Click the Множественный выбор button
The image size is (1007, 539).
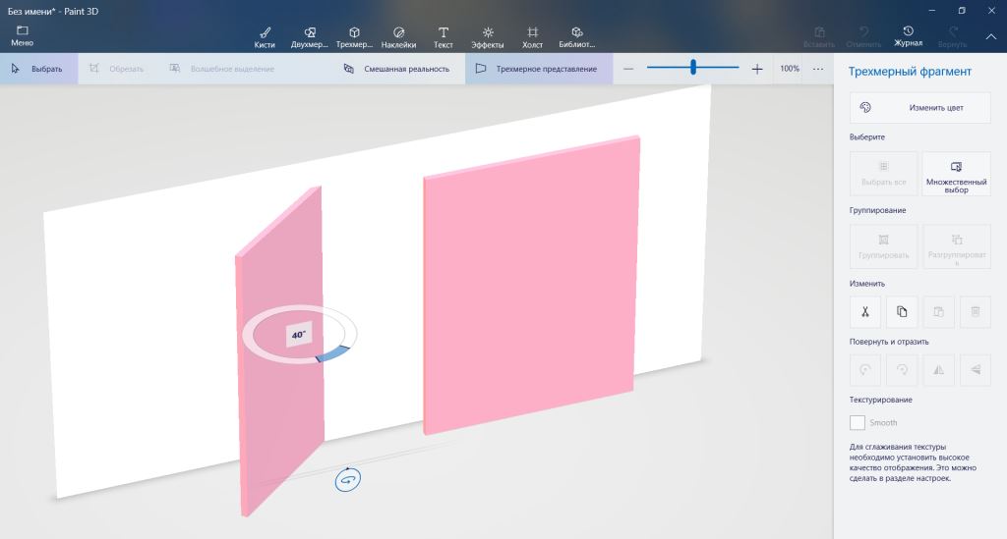coord(956,174)
